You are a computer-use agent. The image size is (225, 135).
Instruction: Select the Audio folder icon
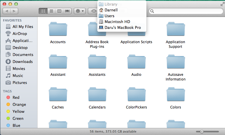pyautogui.click(x=136, y=62)
